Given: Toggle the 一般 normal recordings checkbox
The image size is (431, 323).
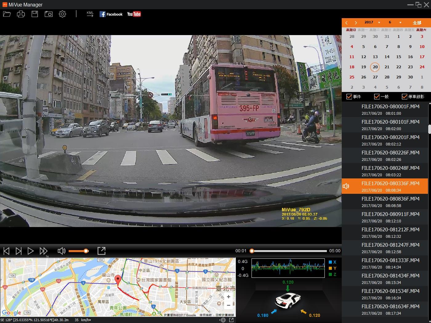Looking at the screenshot, I should pos(377,97).
